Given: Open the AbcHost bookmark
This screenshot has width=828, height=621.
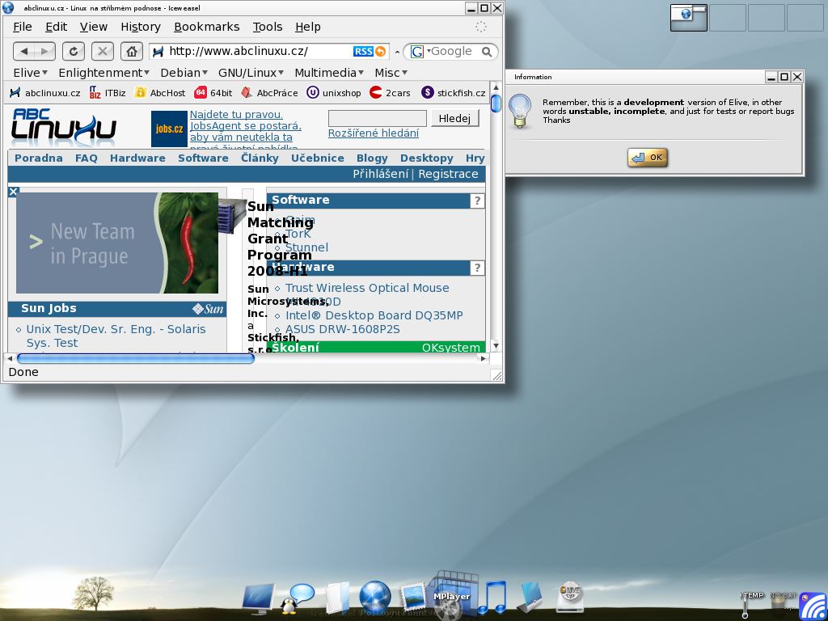Looking at the screenshot, I should tap(159, 93).
